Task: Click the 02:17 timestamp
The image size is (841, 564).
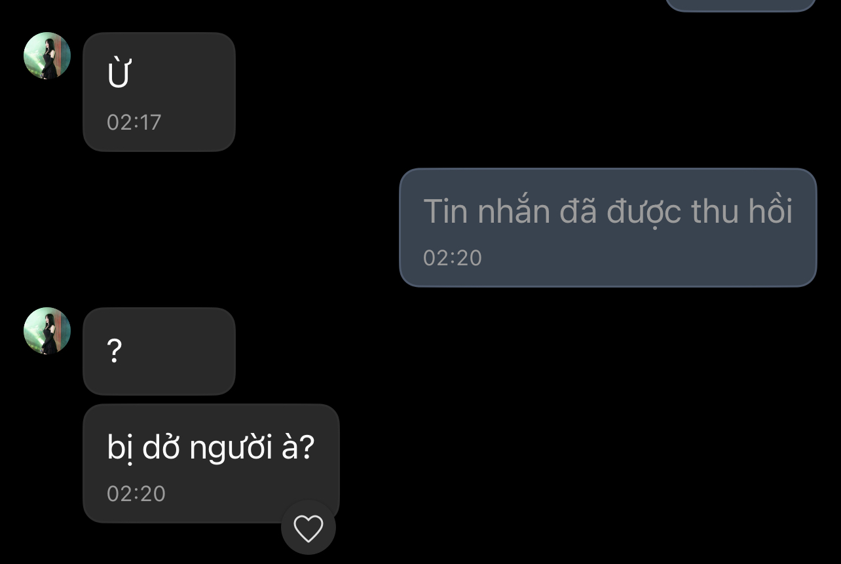Action: coord(134,122)
